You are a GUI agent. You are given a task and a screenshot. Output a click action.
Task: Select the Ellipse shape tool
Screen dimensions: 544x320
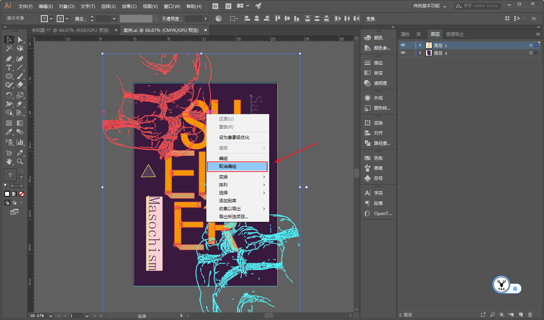pos(9,76)
